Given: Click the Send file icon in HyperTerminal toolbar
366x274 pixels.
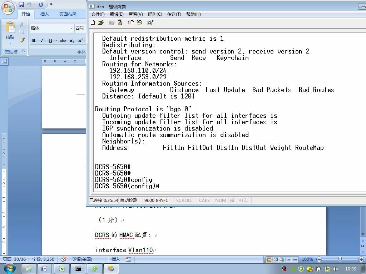Looking at the screenshot, I should click(x=131, y=22).
